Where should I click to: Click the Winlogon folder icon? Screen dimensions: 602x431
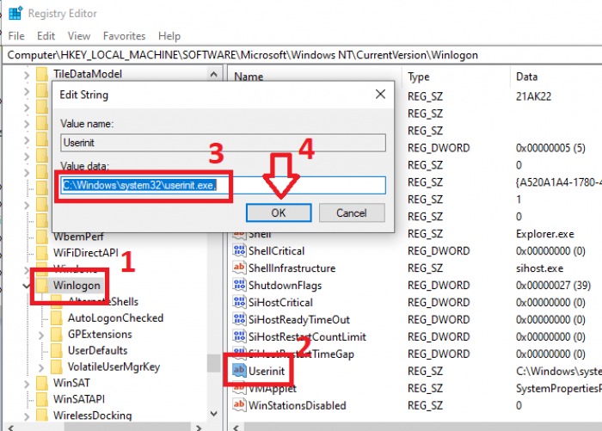[42, 285]
